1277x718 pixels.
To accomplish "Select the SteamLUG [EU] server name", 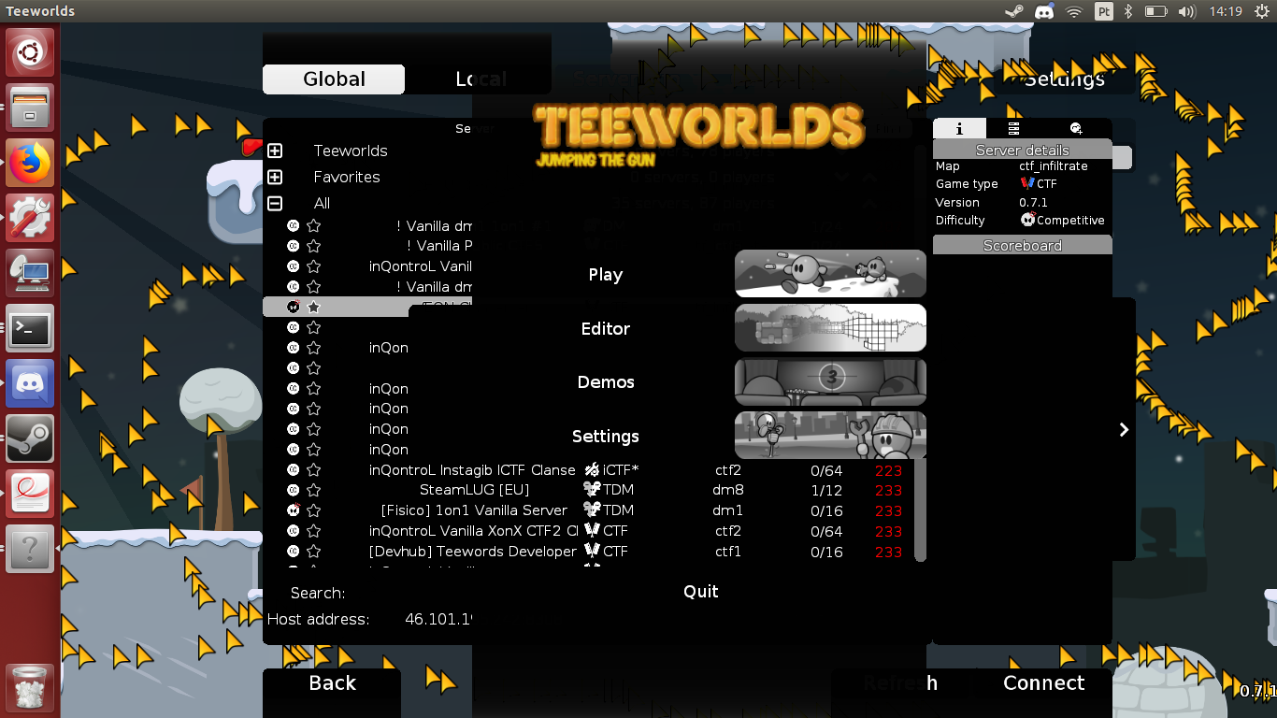I will pyautogui.click(x=474, y=490).
